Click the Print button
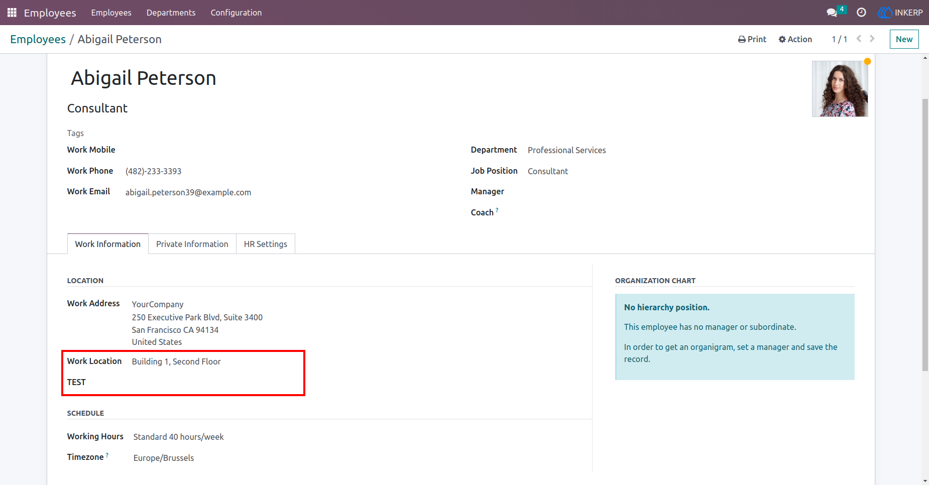 pos(752,39)
